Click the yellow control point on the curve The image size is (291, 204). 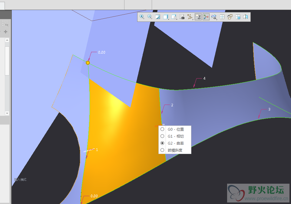88,63
